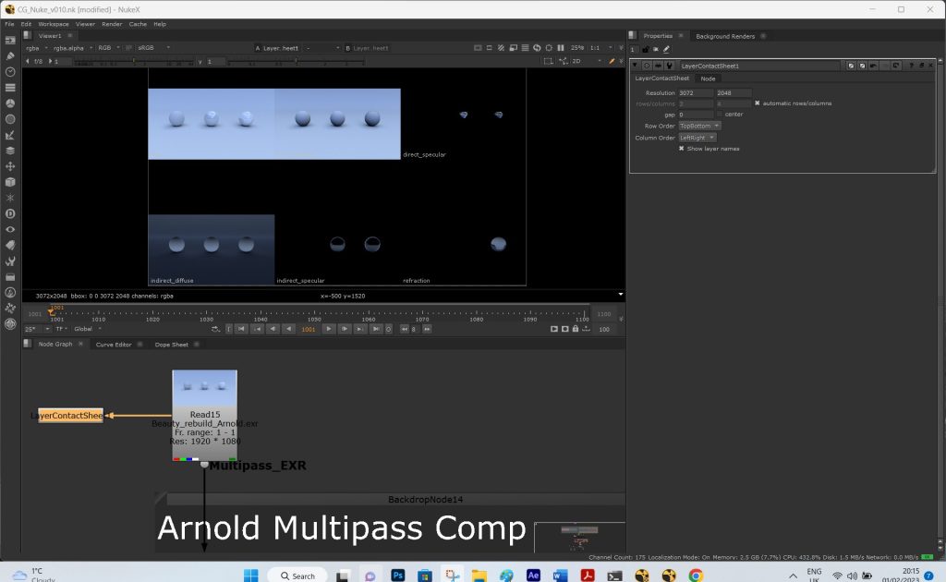This screenshot has height=582, width=946.
Task: Click the viewer refresh circular-arrow icon
Action: (537, 48)
